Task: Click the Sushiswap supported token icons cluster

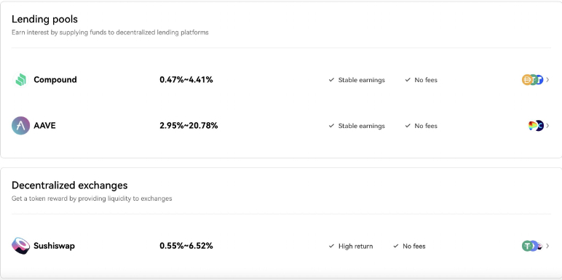Action: click(x=533, y=246)
